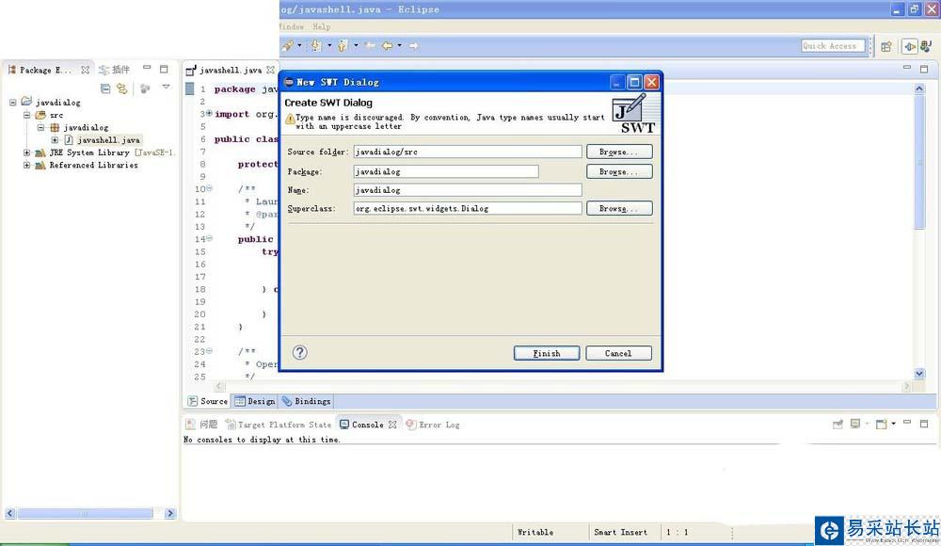Click Previous Annotation toolbar icon

[x=343, y=45]
